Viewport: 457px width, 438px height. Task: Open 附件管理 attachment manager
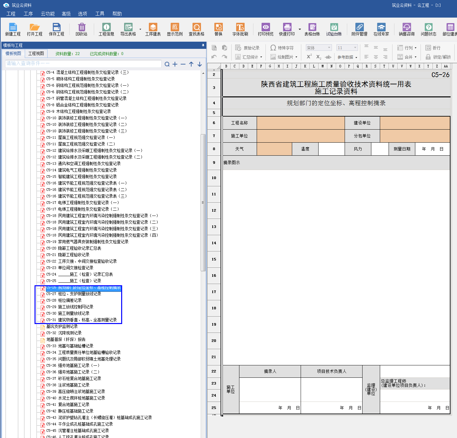(x=359, y=29)
